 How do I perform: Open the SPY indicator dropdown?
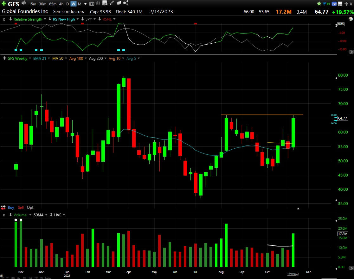coord(94,19)
